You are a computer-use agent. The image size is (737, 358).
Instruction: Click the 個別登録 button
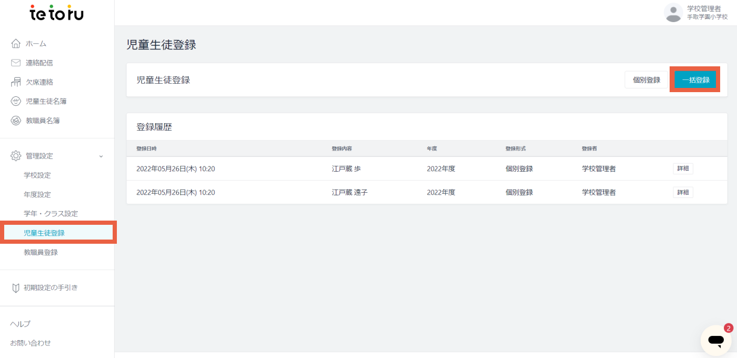tap(646, 80)
